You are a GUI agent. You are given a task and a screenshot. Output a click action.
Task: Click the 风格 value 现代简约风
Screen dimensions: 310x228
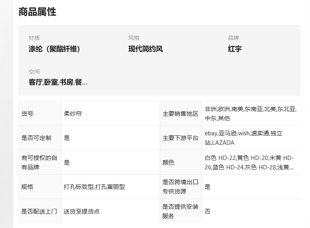click(146, 49)
